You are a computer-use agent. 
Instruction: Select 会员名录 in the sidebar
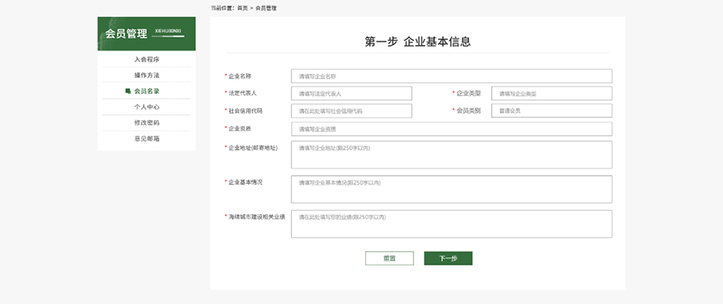point(147,91)
